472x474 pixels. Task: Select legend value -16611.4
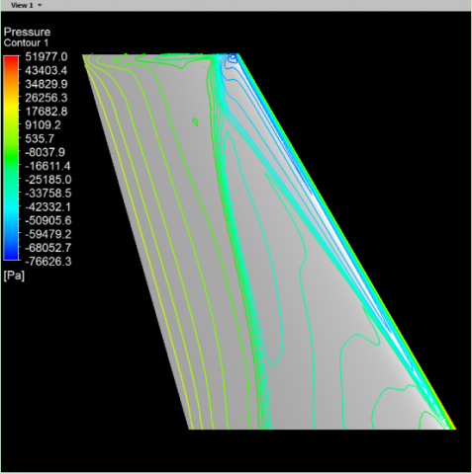(x=47, y=166)
